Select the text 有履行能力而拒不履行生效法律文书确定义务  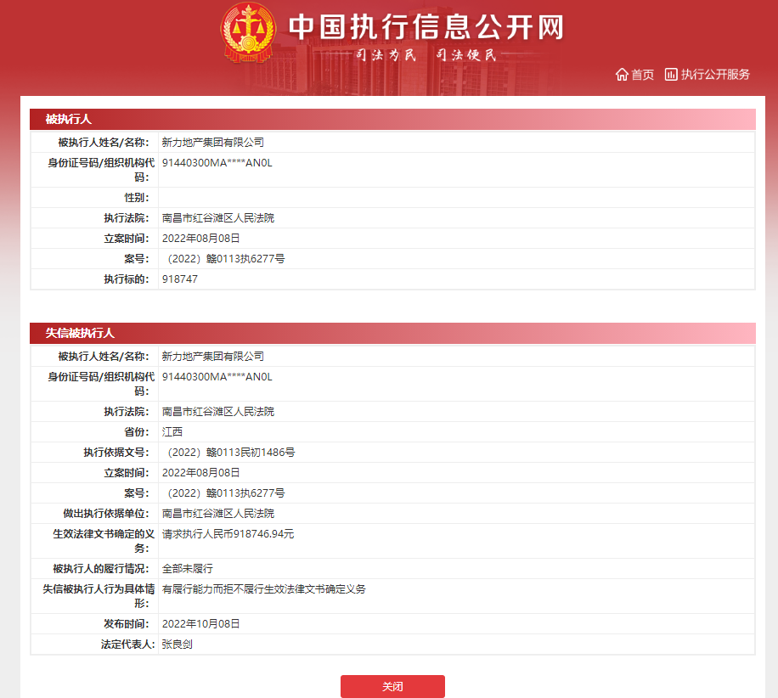click(x=263, y=588)
